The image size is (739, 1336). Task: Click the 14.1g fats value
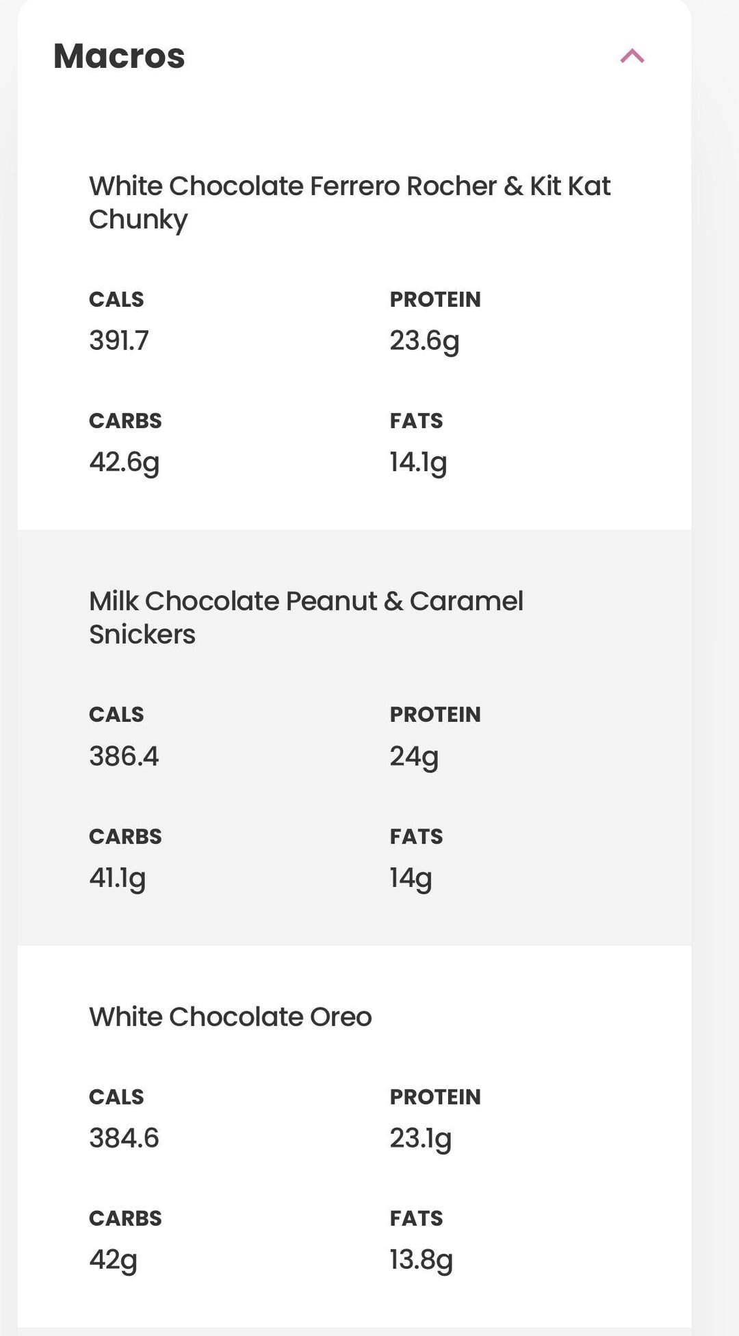pos(418,462)
